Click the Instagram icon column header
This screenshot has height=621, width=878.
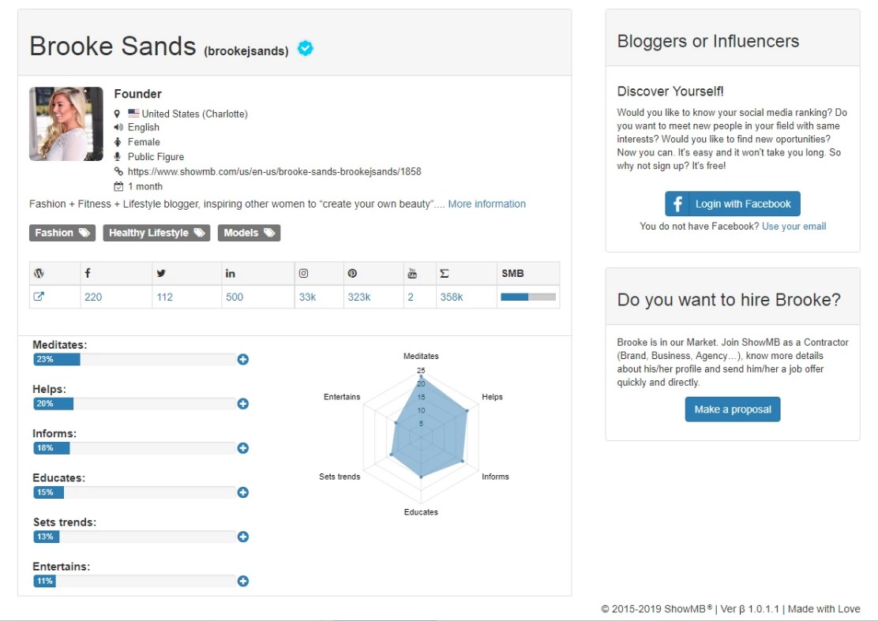[x=303, y=273]
